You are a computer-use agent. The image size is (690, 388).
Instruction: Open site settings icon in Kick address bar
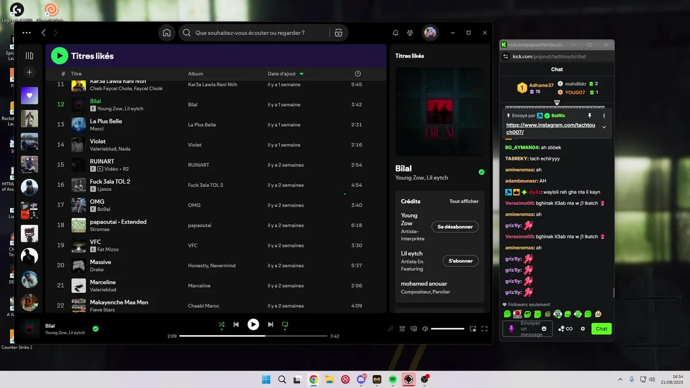(x=506, y=57)
